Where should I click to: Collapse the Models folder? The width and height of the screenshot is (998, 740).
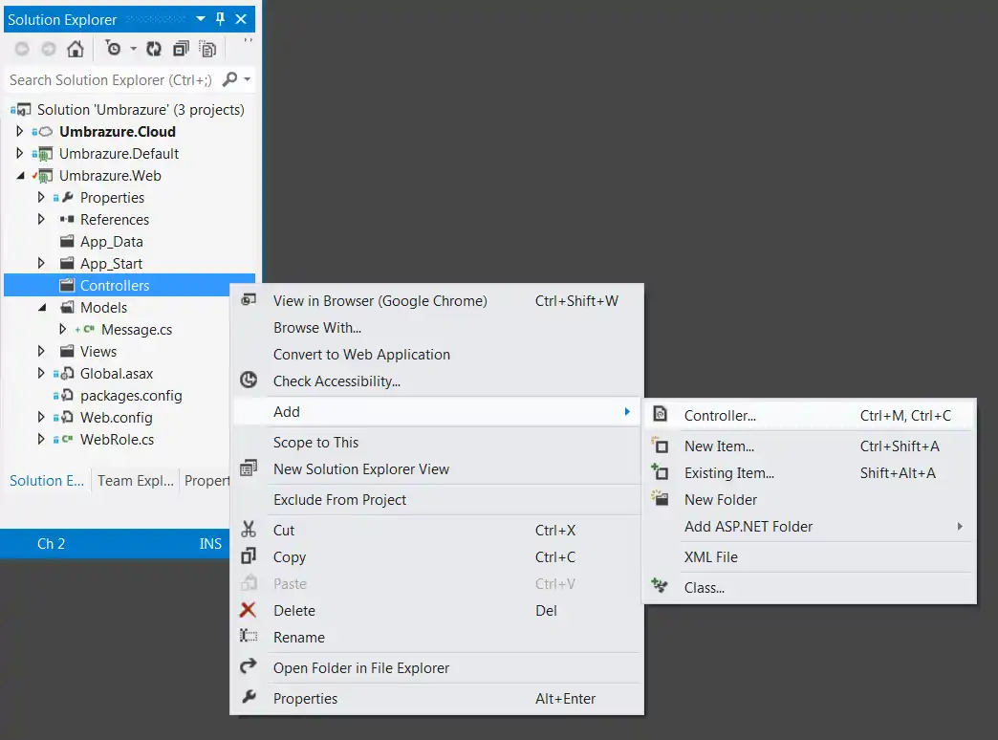coord(42,307)
